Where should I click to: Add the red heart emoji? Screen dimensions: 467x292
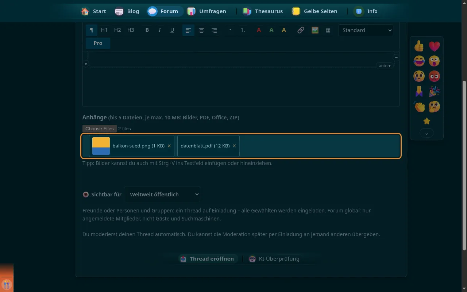(x=434, y=46)
